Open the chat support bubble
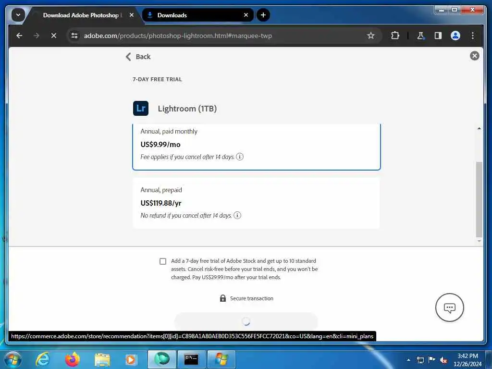 point(449,307)
